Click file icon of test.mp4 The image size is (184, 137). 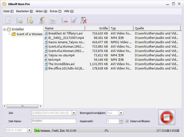(46, 59)
